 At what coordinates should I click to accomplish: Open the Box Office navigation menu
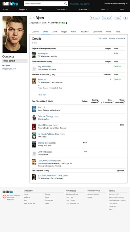[x=84, y=9]
